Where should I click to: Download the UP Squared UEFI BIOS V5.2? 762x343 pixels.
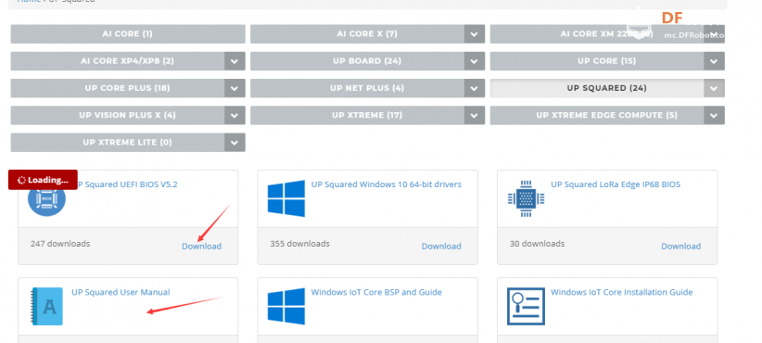[202, 247]
